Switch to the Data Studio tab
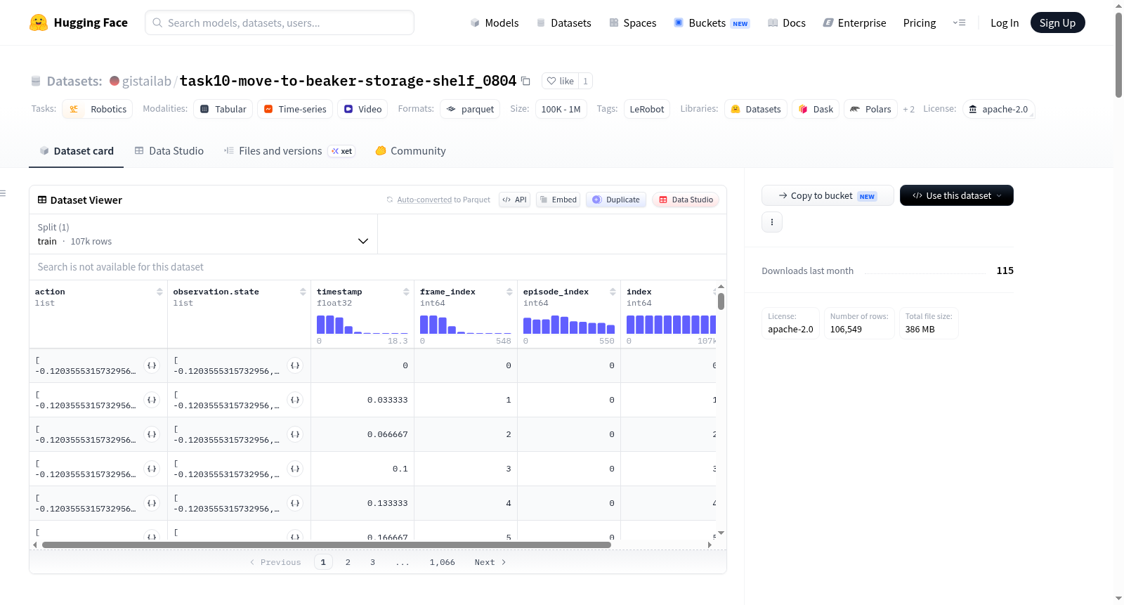Screen dimensions: 1124x605 169,151
